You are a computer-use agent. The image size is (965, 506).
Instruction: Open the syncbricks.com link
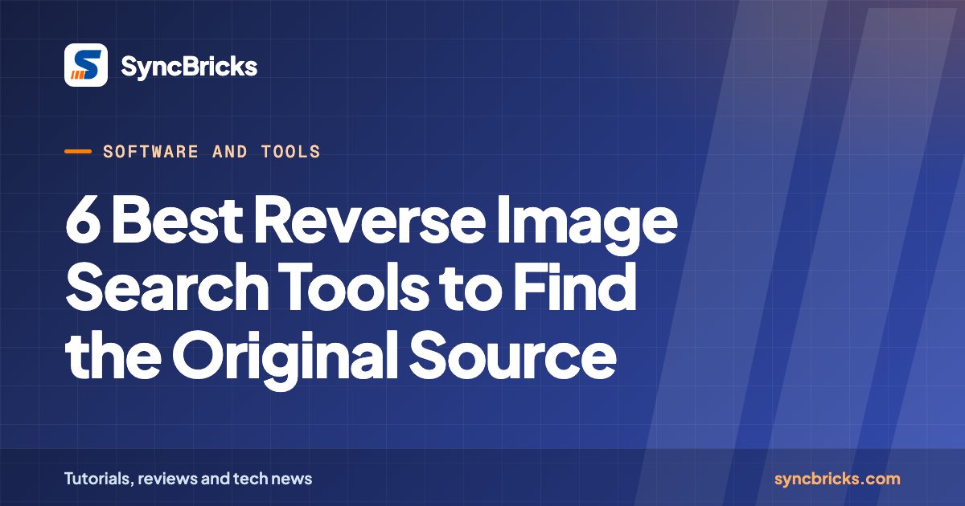tap(837, 479)
